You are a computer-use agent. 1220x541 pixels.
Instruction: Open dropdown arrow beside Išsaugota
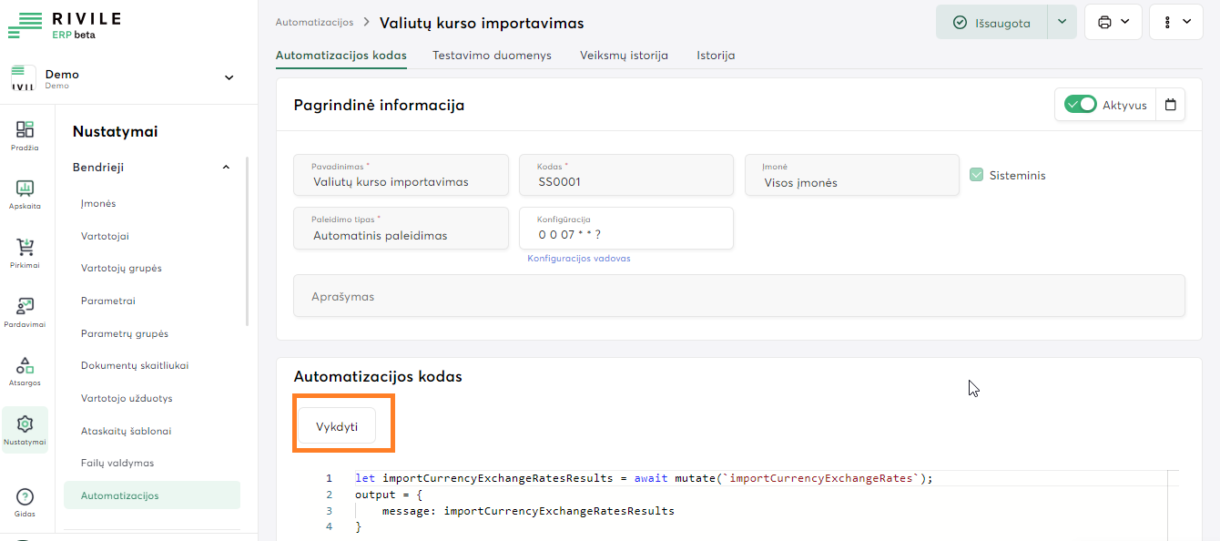point(1062,22)
